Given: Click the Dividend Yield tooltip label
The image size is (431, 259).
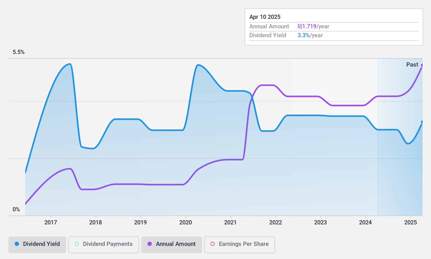Looking at the screenshot, I should [268, 35].
